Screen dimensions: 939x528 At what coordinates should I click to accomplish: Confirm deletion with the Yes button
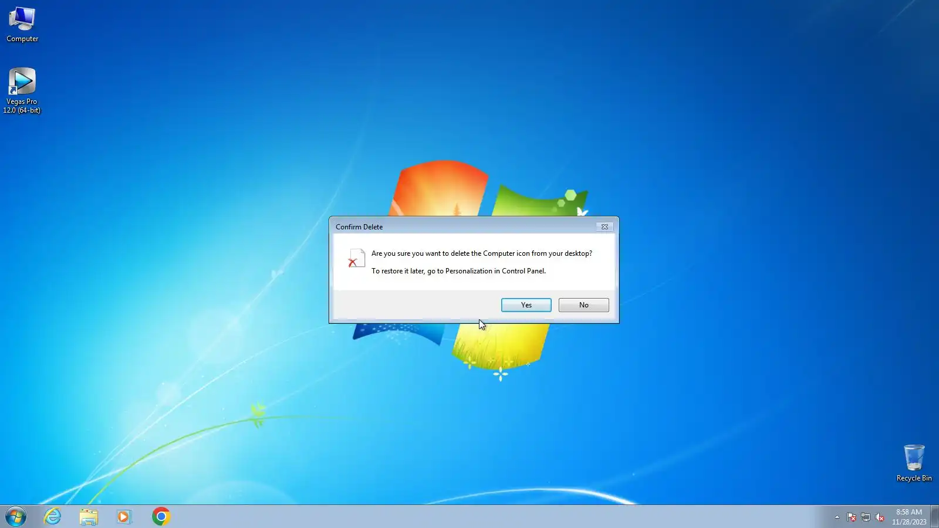526,305
